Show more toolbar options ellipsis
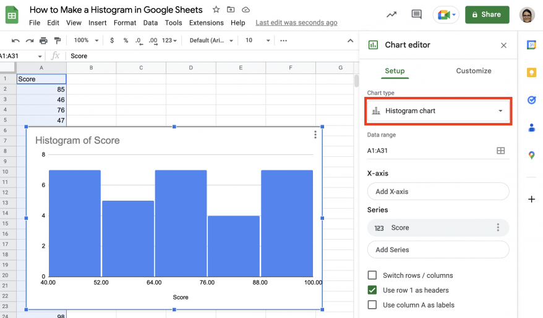Image resolution: width=543 pixels, height=318 pixels. coord(284,40)
